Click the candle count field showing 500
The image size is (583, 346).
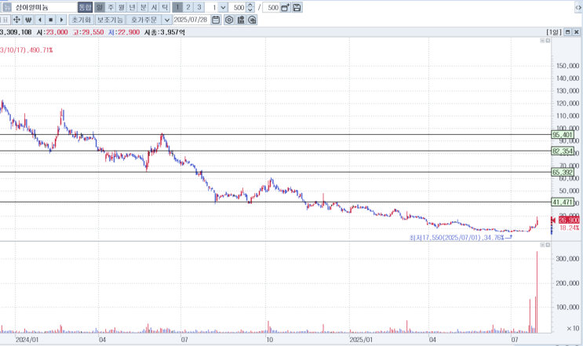[237, 7]
